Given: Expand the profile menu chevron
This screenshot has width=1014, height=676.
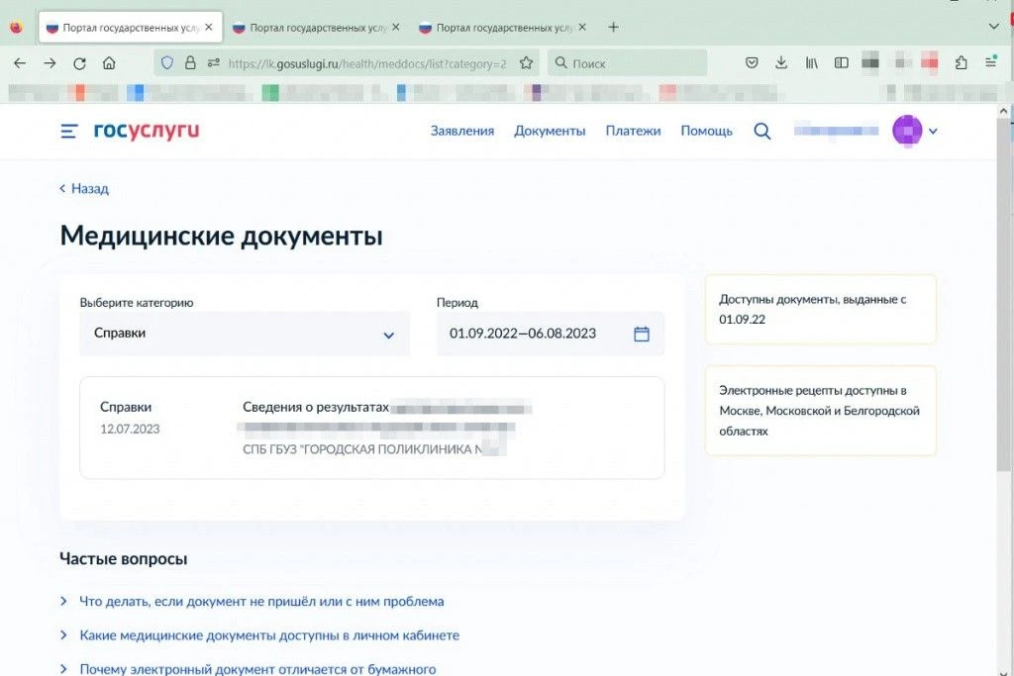Looking at the screenshot, I should 933,132.
